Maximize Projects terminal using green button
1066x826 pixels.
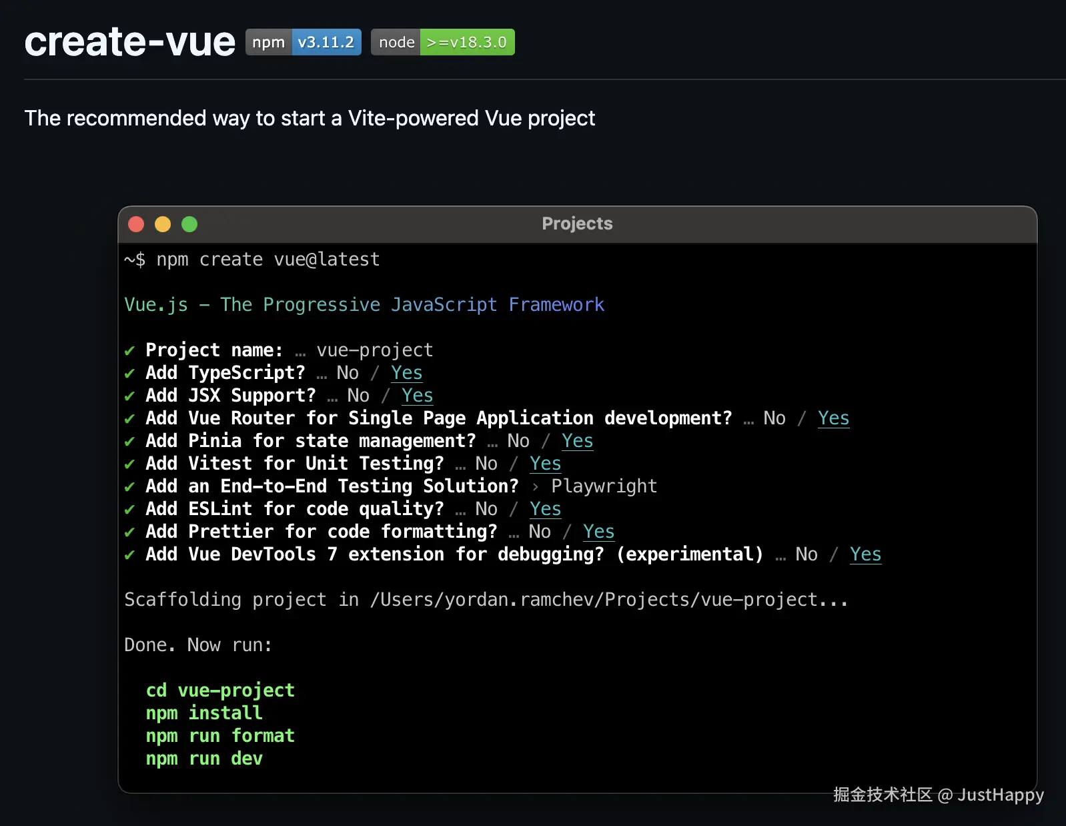click(189, 224)
